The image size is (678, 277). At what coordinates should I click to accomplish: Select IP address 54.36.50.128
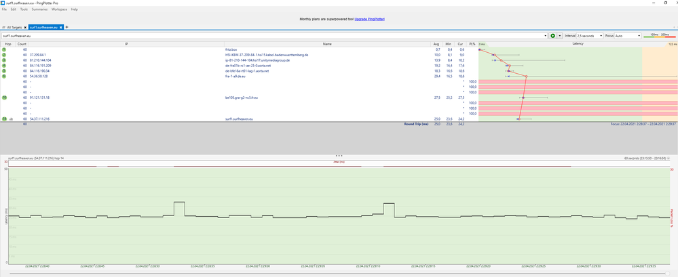39,76
